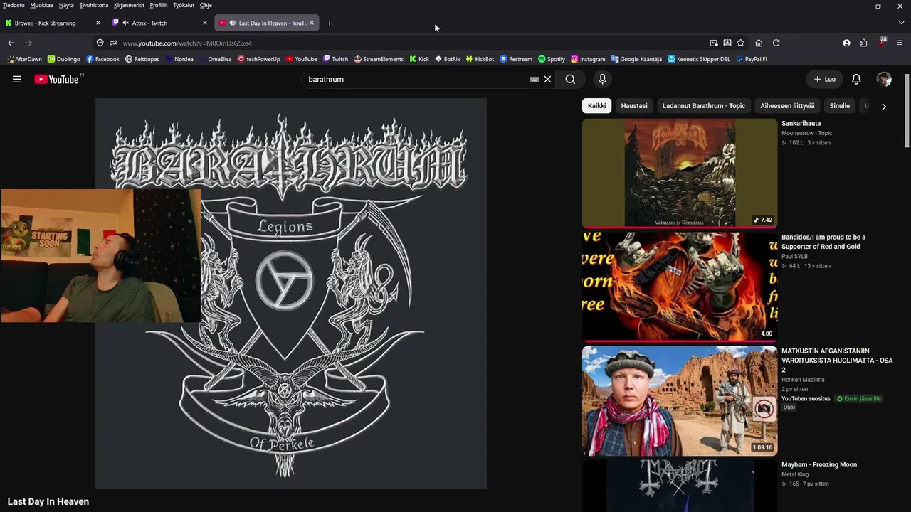Image resolution: width=911 pixels, height=512 pixels.
Task: Click the Mayhem - Freezing Moon title
Action: pos(819,465)
